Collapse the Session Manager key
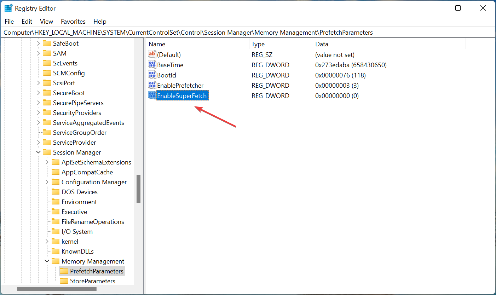Screen dimensions: 496x295 tap(38, 152)
